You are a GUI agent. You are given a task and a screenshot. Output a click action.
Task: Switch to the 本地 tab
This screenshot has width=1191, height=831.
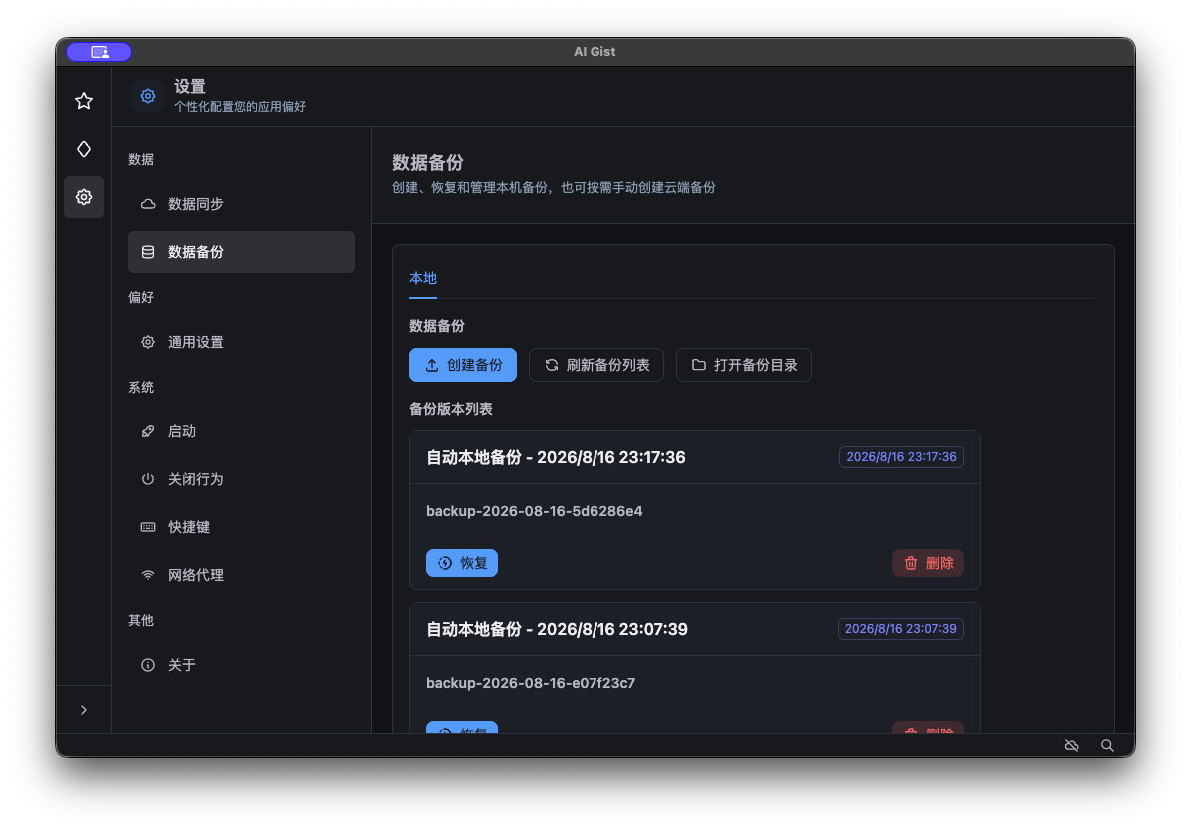(423, 278)
